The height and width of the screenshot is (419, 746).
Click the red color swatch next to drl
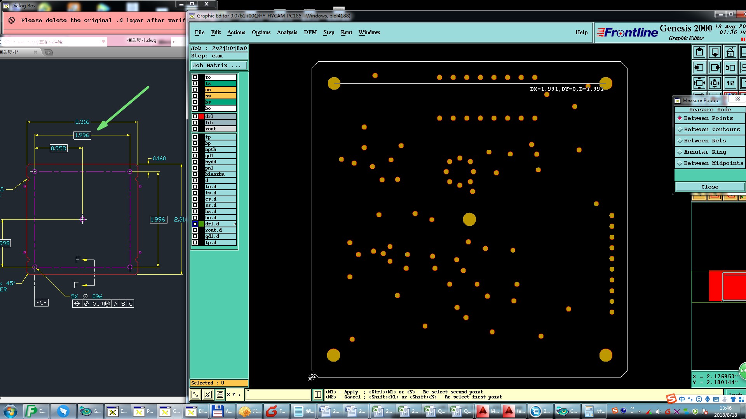pyautogui.click(x=201, y=116)
